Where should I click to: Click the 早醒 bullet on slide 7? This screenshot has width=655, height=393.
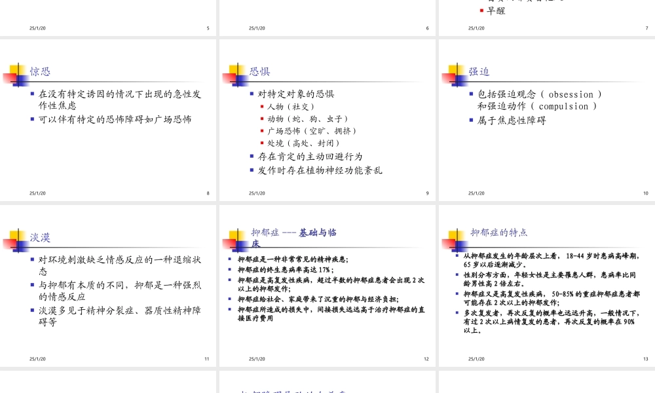tap(496, 11)
